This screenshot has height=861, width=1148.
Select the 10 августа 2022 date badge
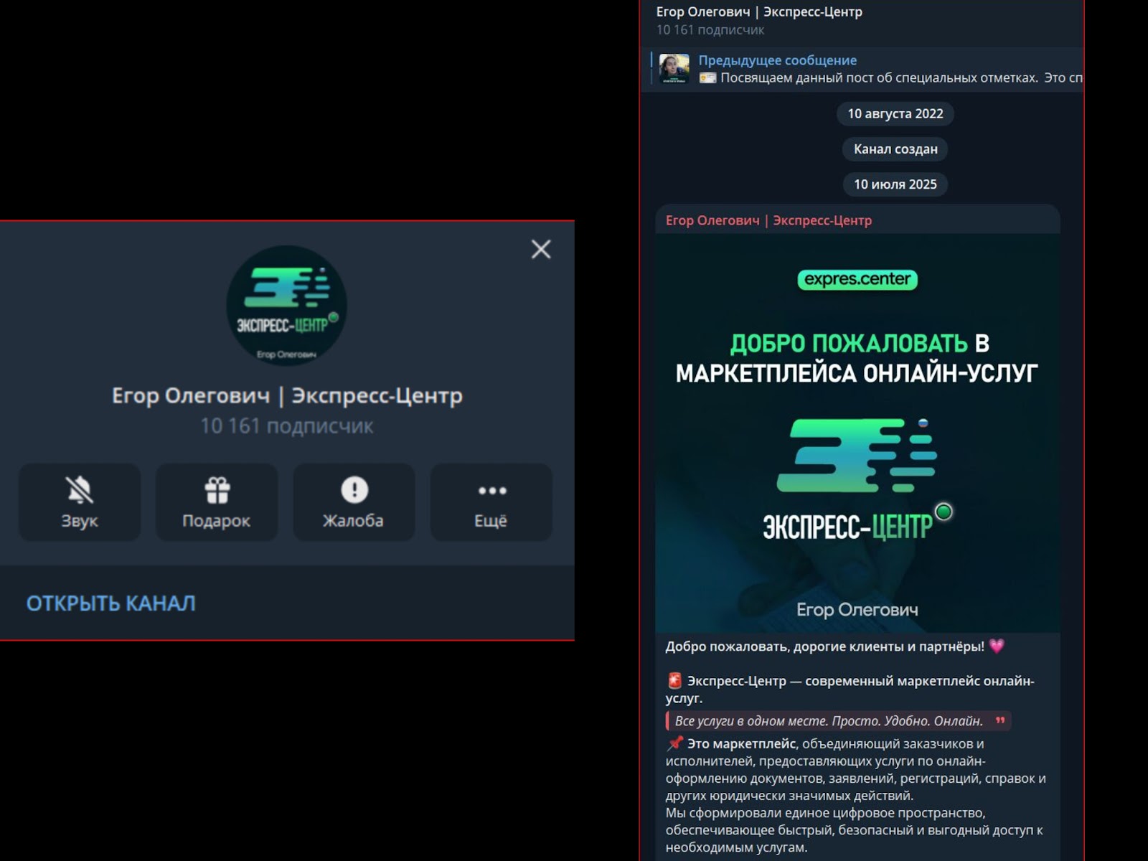[x=895, y=113]
